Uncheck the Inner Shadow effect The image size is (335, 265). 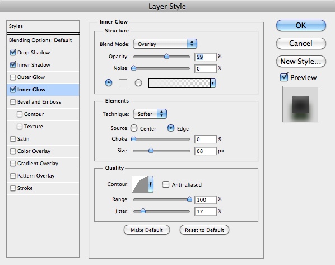click(x=13, y=65)
